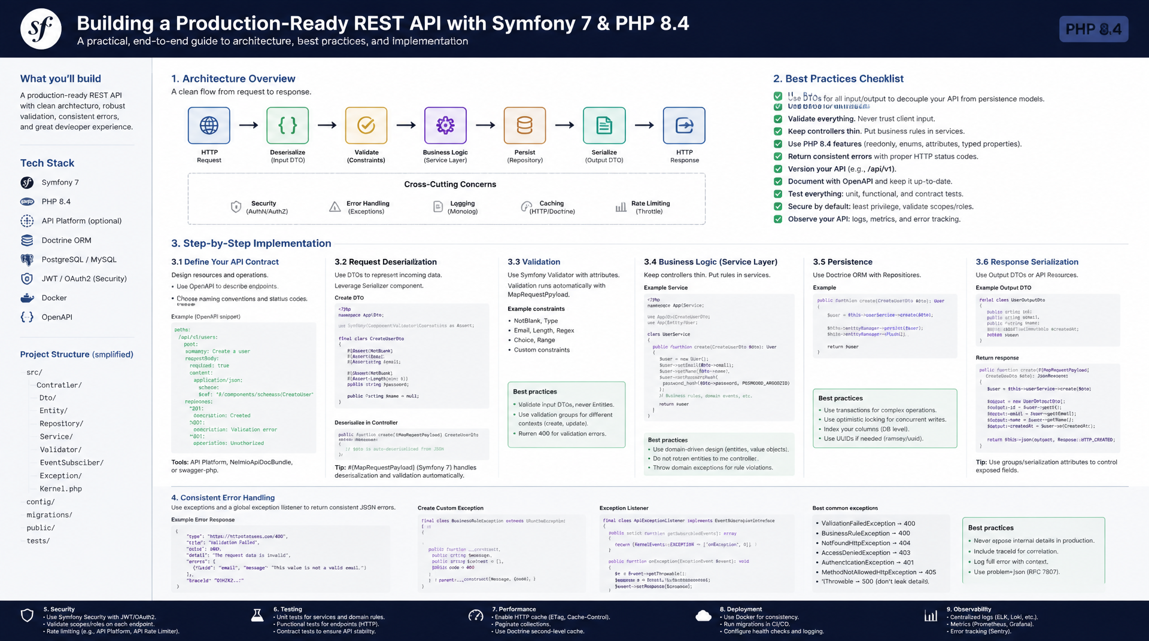Select the Serialize document icon

604,126
